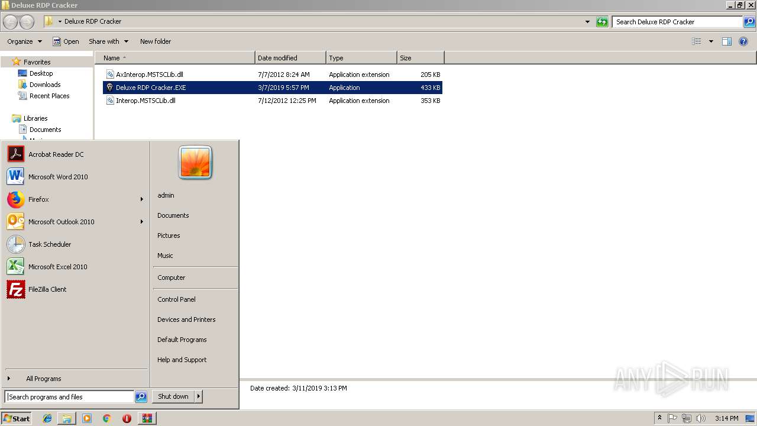The image size is (757, 426).
Task: Expand the address bar root path arrow
Action: point(60,21)
